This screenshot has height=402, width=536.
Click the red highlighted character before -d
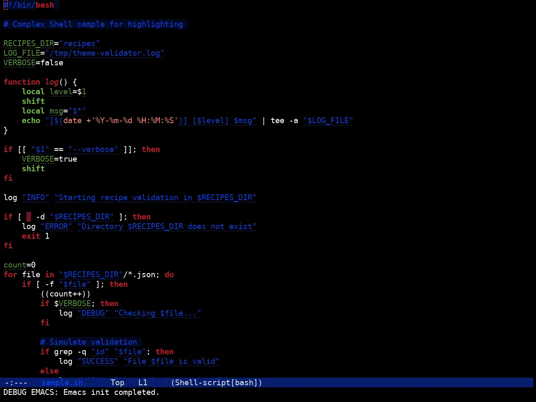coord(28,217)
